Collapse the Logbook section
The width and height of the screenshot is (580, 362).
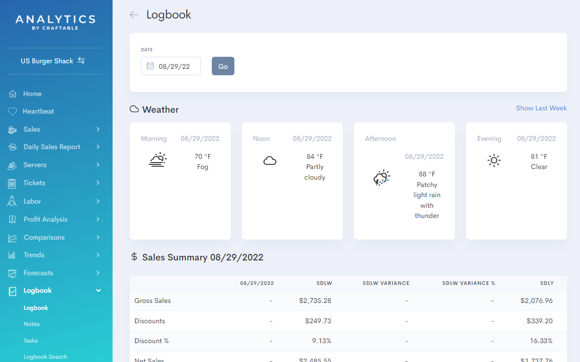(98, 290)
